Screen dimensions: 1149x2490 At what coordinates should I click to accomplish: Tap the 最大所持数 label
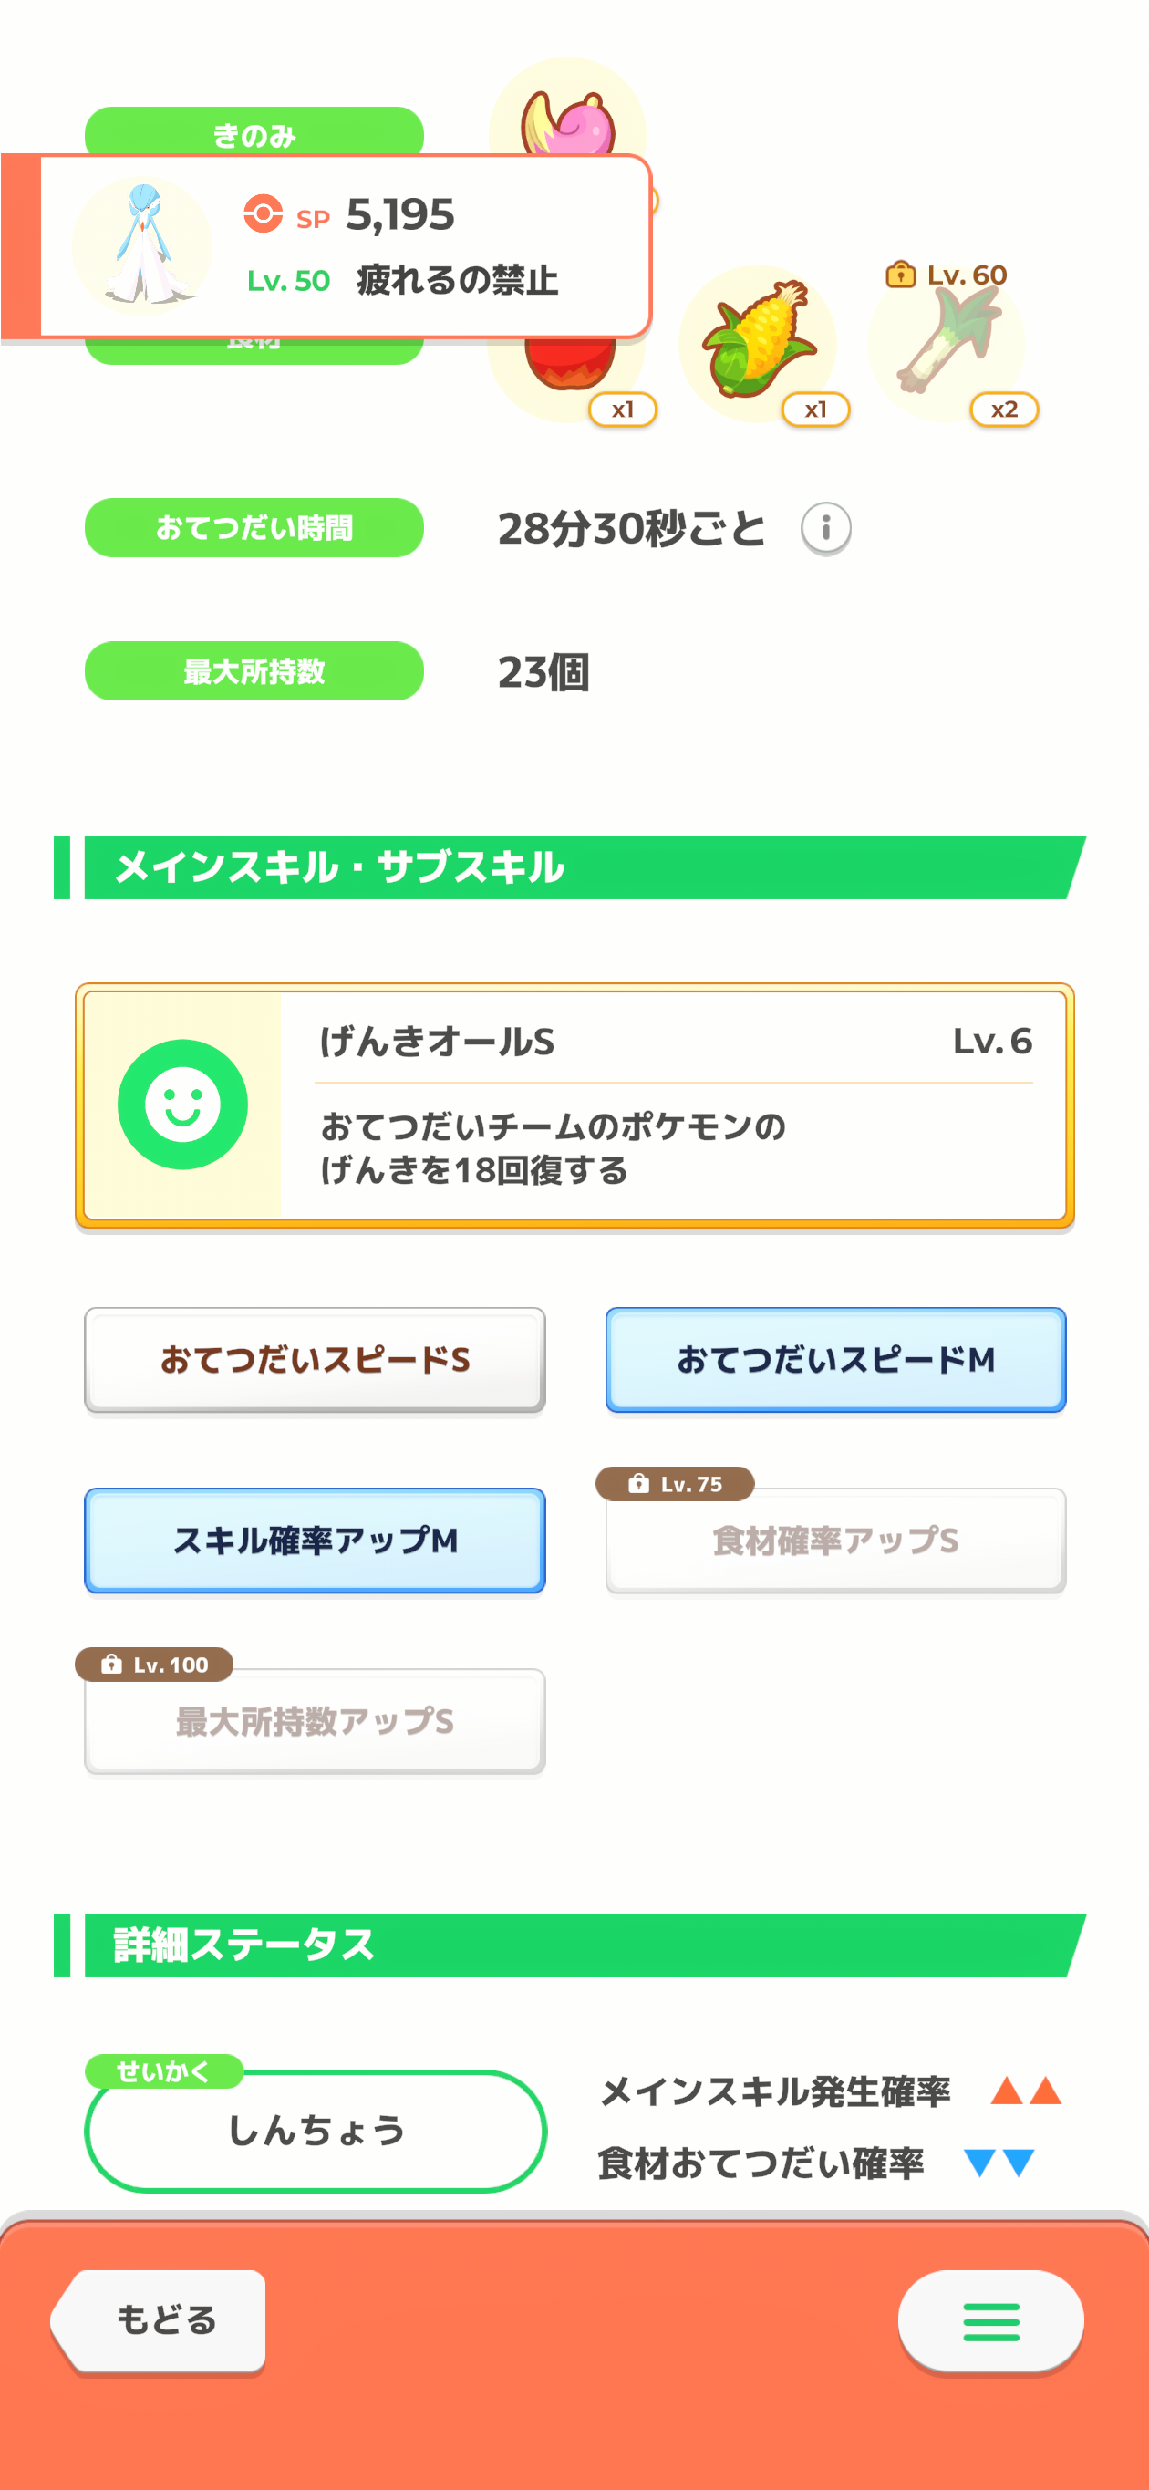pyautogui.click(x=254, y=670)
